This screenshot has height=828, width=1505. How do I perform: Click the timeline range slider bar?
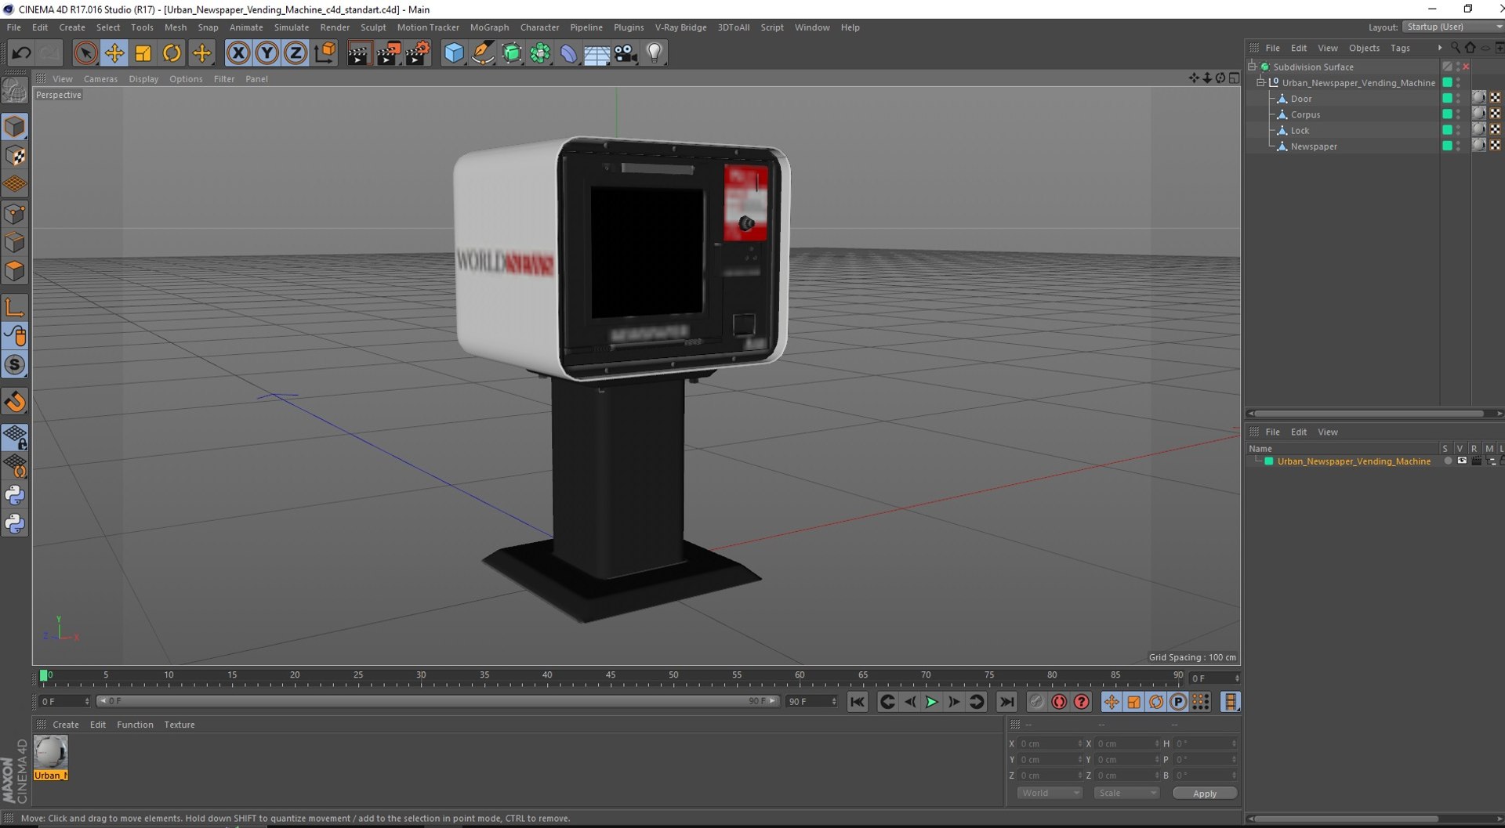click(x=437, y=701)
